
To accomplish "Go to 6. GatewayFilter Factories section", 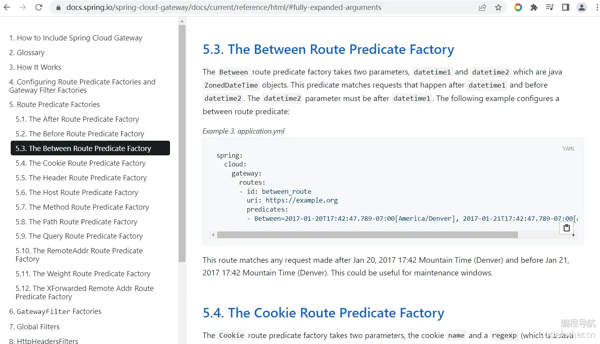I will pos(55,311).
